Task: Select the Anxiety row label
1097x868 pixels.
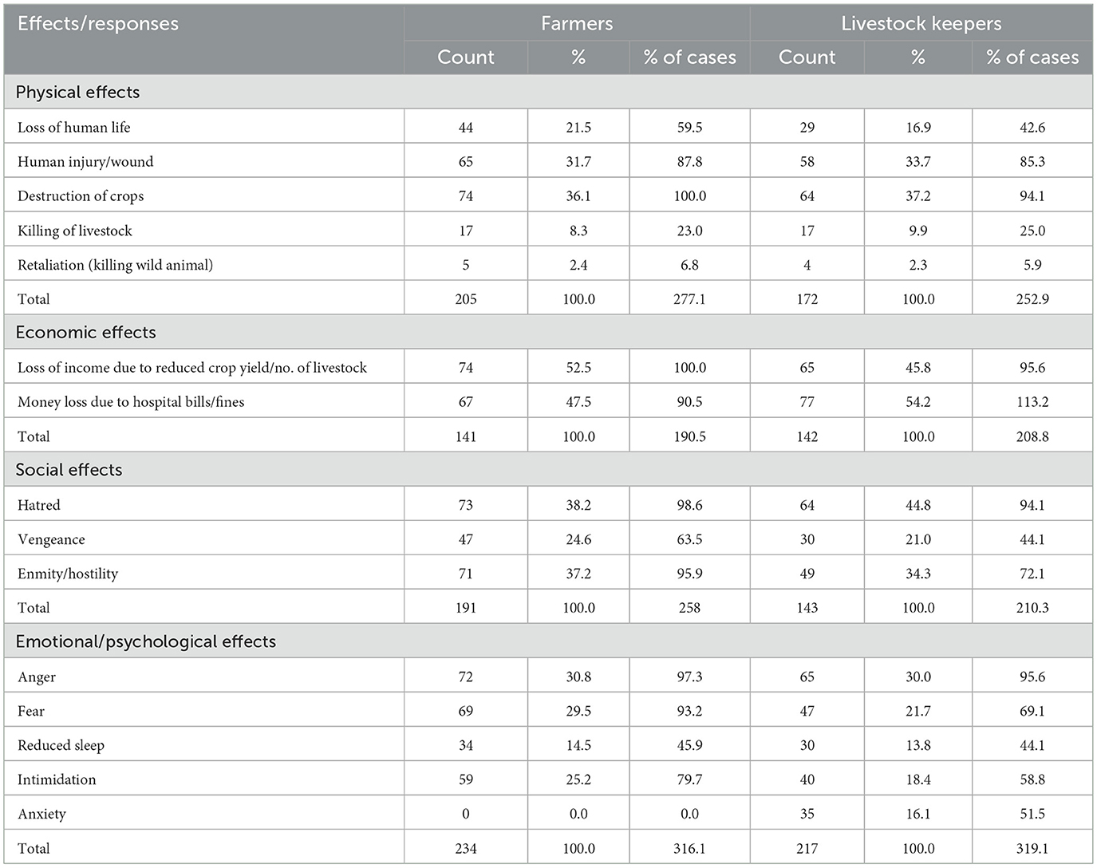Action: point(41,814)
